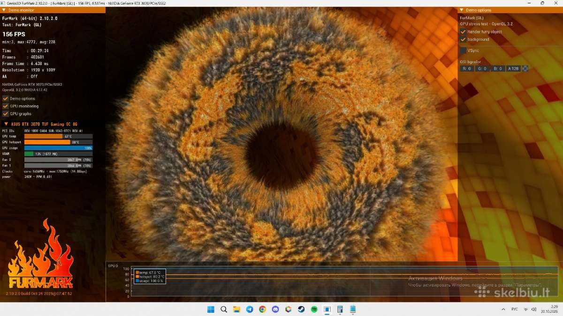Open the OSI bgcolor color preview swatch
The width and height of the screenshot is (563, 316).
[525, 68]
